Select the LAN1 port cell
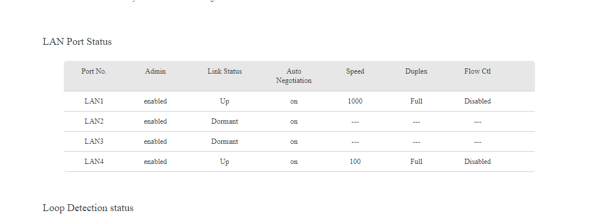Image resolution: width=593 pixels, height=222 pixels. pyautogui.click(x=94, y=101)
